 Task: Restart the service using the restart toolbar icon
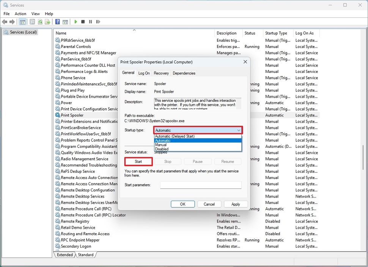(98, 22)
